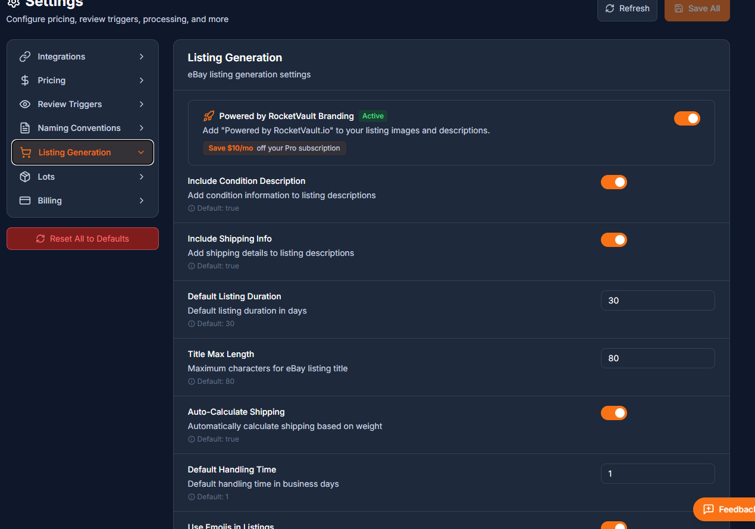Turn off Include Shipping Info

614,240
